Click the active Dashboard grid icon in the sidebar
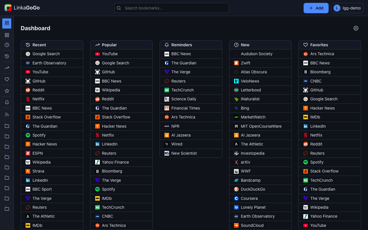 click(7, 23)
